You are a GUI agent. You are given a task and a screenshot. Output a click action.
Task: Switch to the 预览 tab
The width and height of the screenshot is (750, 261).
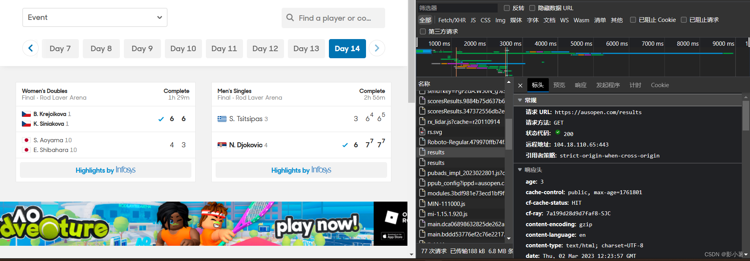pyautogui.click(x=559, y=85)
